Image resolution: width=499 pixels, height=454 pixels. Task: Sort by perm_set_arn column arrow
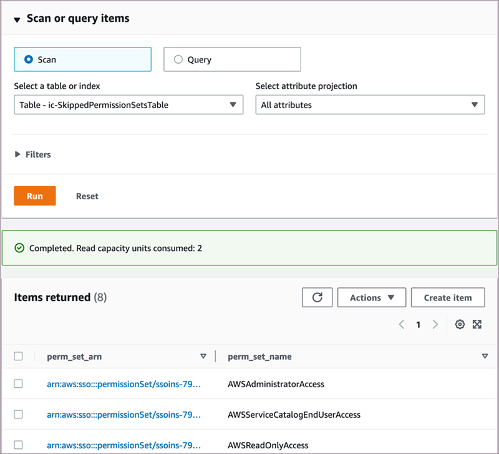(x=203, y=357)
